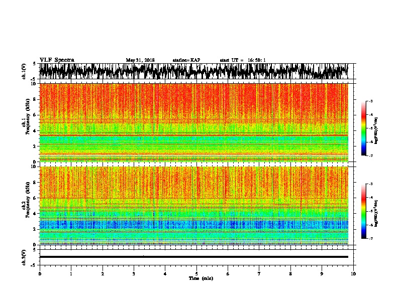Click the 'Time (min)' axis label
Image resolution: width=398 pixels, height=307 pixels.
point(201,278)
